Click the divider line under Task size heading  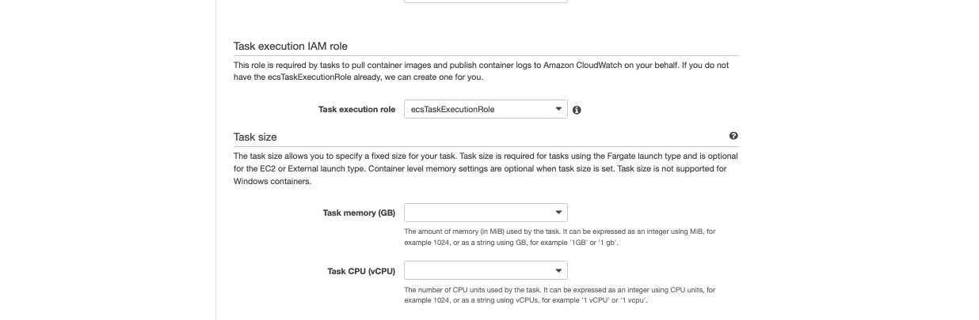(486, 145)
